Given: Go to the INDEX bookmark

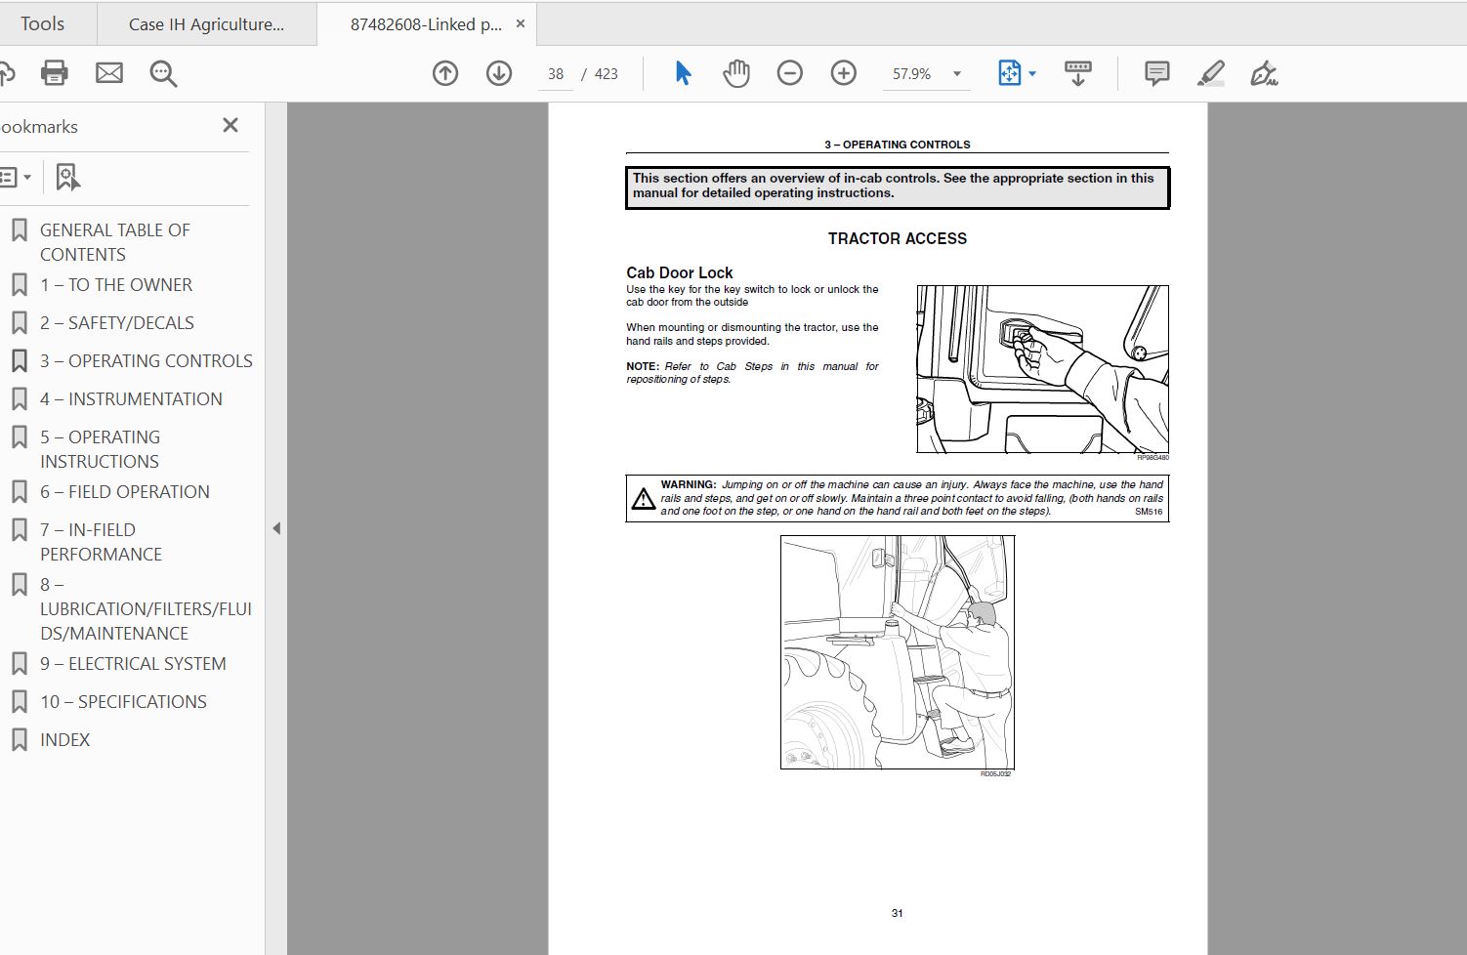Looking at the screenshot, I should click(66, 739).
